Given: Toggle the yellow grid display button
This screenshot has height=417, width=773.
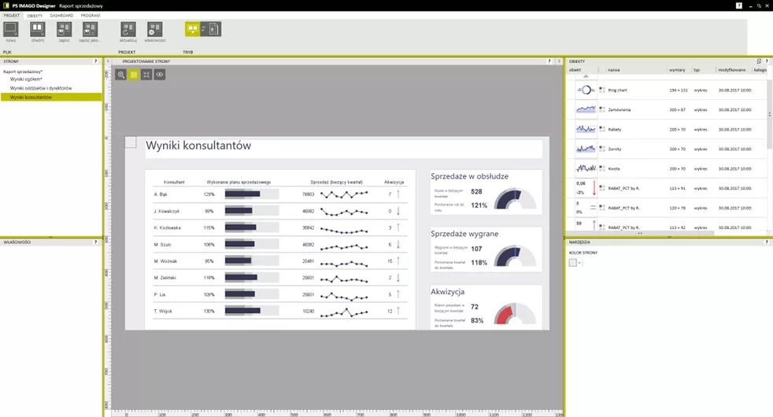Looking at the screenshot, I should coord(134,75).
